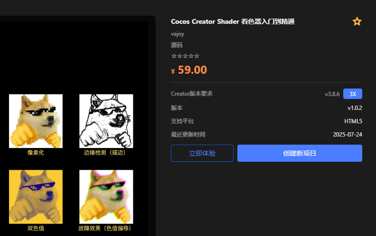Open the 边缘检测 outline doge thumbnail
This screenshot has height=236, width=376.
click(x=106, y=121)
